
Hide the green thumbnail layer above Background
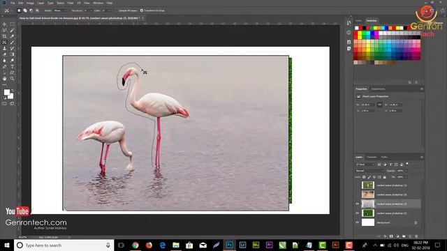[x=357, y=213]
